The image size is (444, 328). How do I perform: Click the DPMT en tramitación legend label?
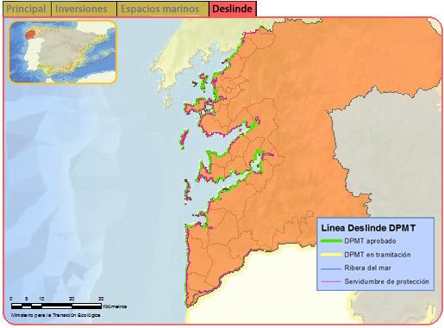coord(378,255)
